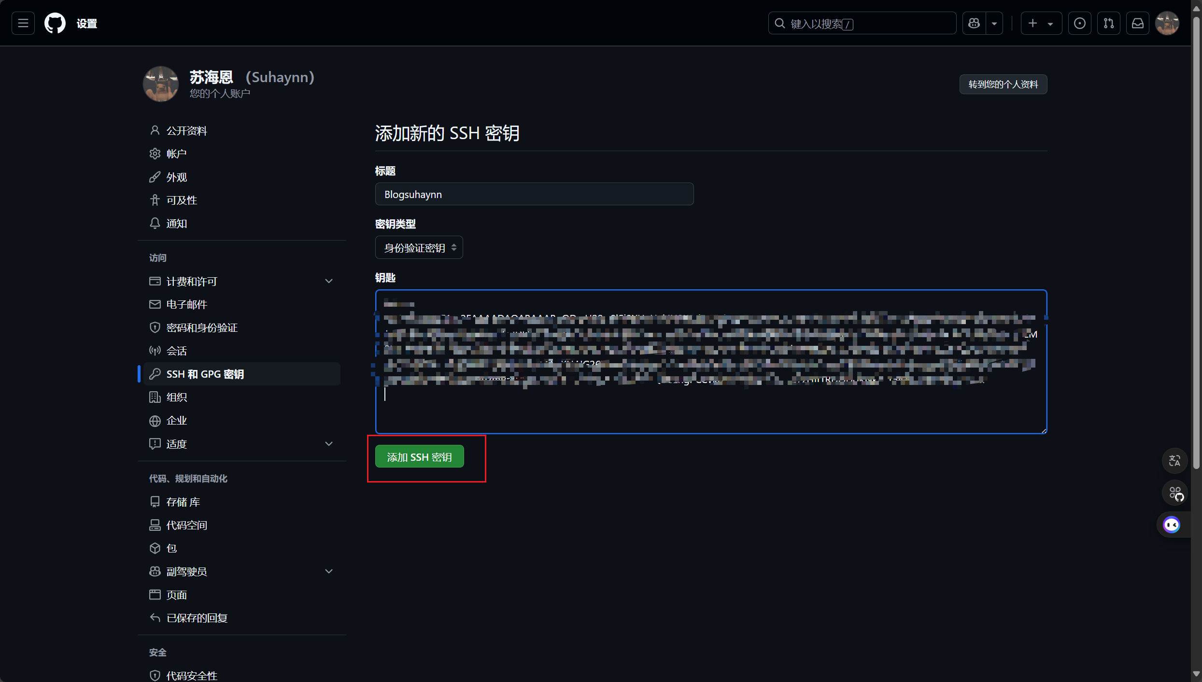
Task: Open user avatar menu top right
Action: pos(1167,23)
